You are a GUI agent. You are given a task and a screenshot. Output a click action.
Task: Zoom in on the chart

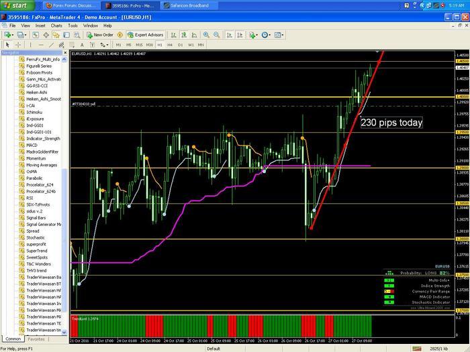(206, 35)
